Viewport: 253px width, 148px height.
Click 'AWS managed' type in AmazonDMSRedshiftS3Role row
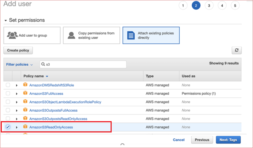[157, 85]
